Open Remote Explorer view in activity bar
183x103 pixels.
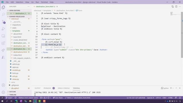[3, 36]
